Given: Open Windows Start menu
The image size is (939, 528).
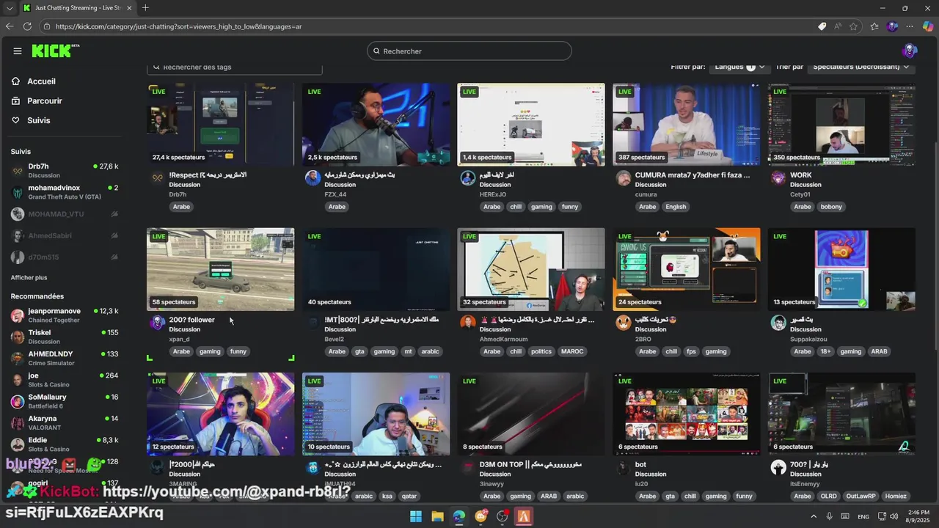Looking at the screenshot, I should (x=416, y=516).
